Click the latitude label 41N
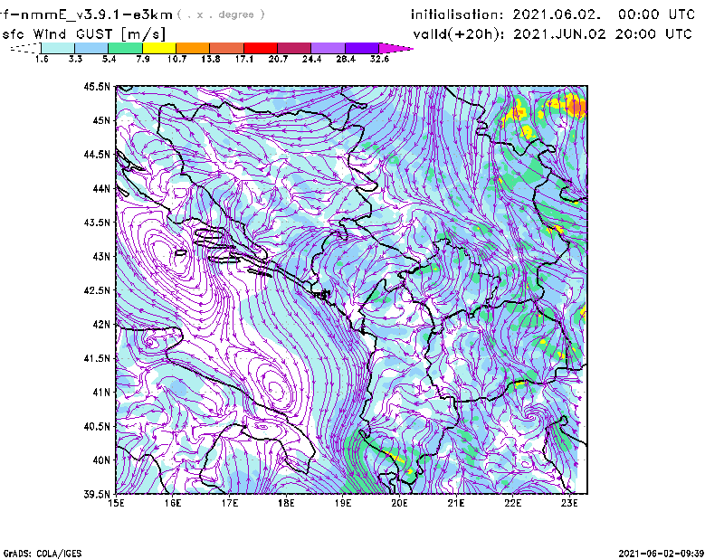 pos(101,392)
